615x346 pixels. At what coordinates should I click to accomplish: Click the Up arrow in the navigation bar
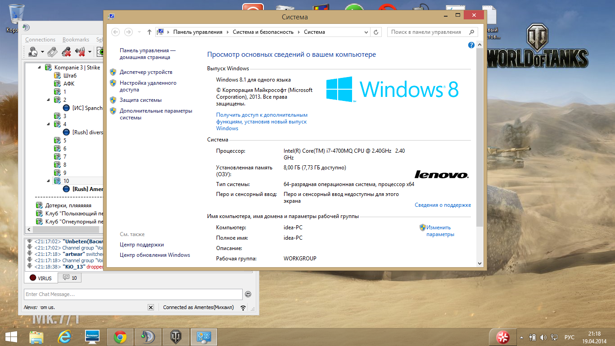point(149,32)
